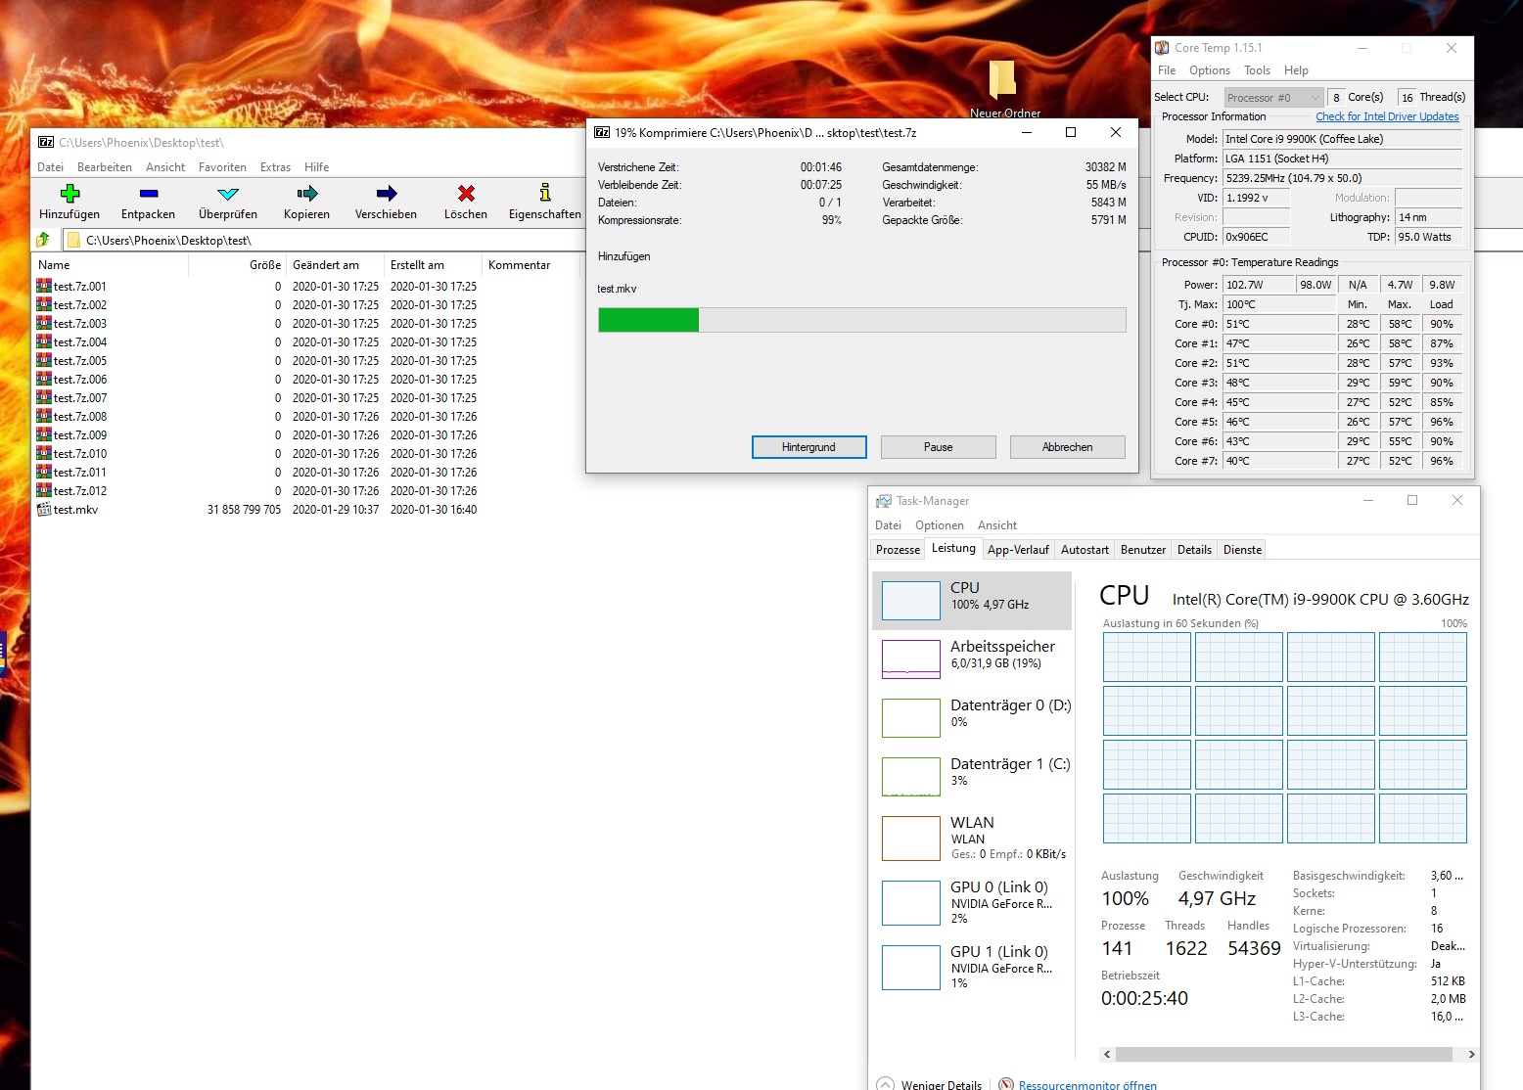Click the Kommentar column header
The height and width of the screenshot is (1090, 1523).
click(532, 265)
